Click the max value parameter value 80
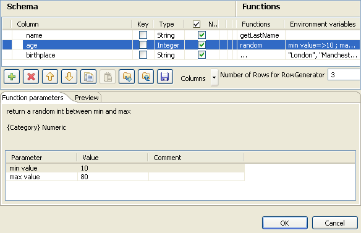361x233 pixels. pyautogui.click(x=113, y=177)
